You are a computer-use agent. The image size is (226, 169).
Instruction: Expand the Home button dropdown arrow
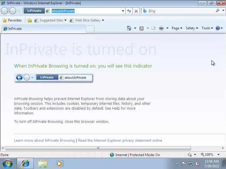click(x=135, y=28)
